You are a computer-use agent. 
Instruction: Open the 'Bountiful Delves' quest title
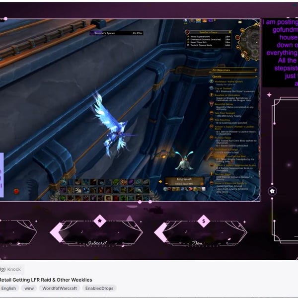223,104
